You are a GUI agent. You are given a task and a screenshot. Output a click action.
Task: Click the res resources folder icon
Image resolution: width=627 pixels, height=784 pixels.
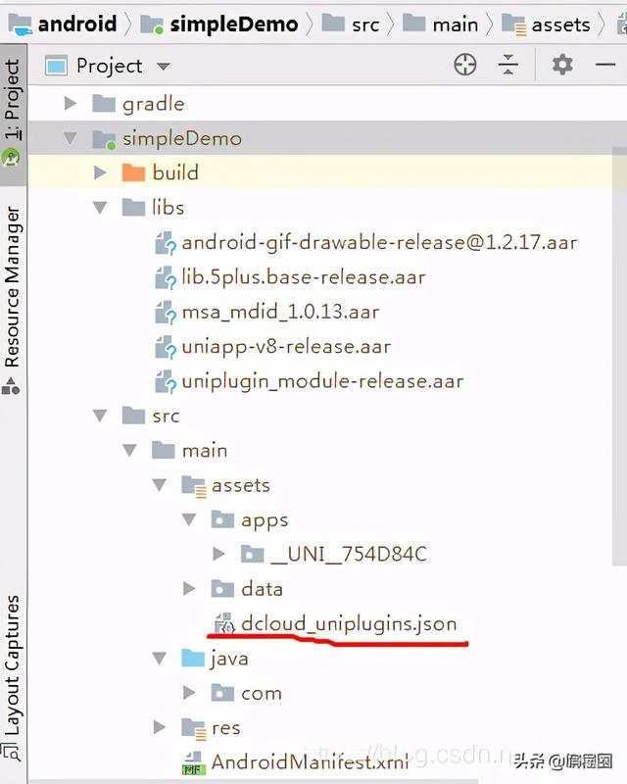point(194,728)
